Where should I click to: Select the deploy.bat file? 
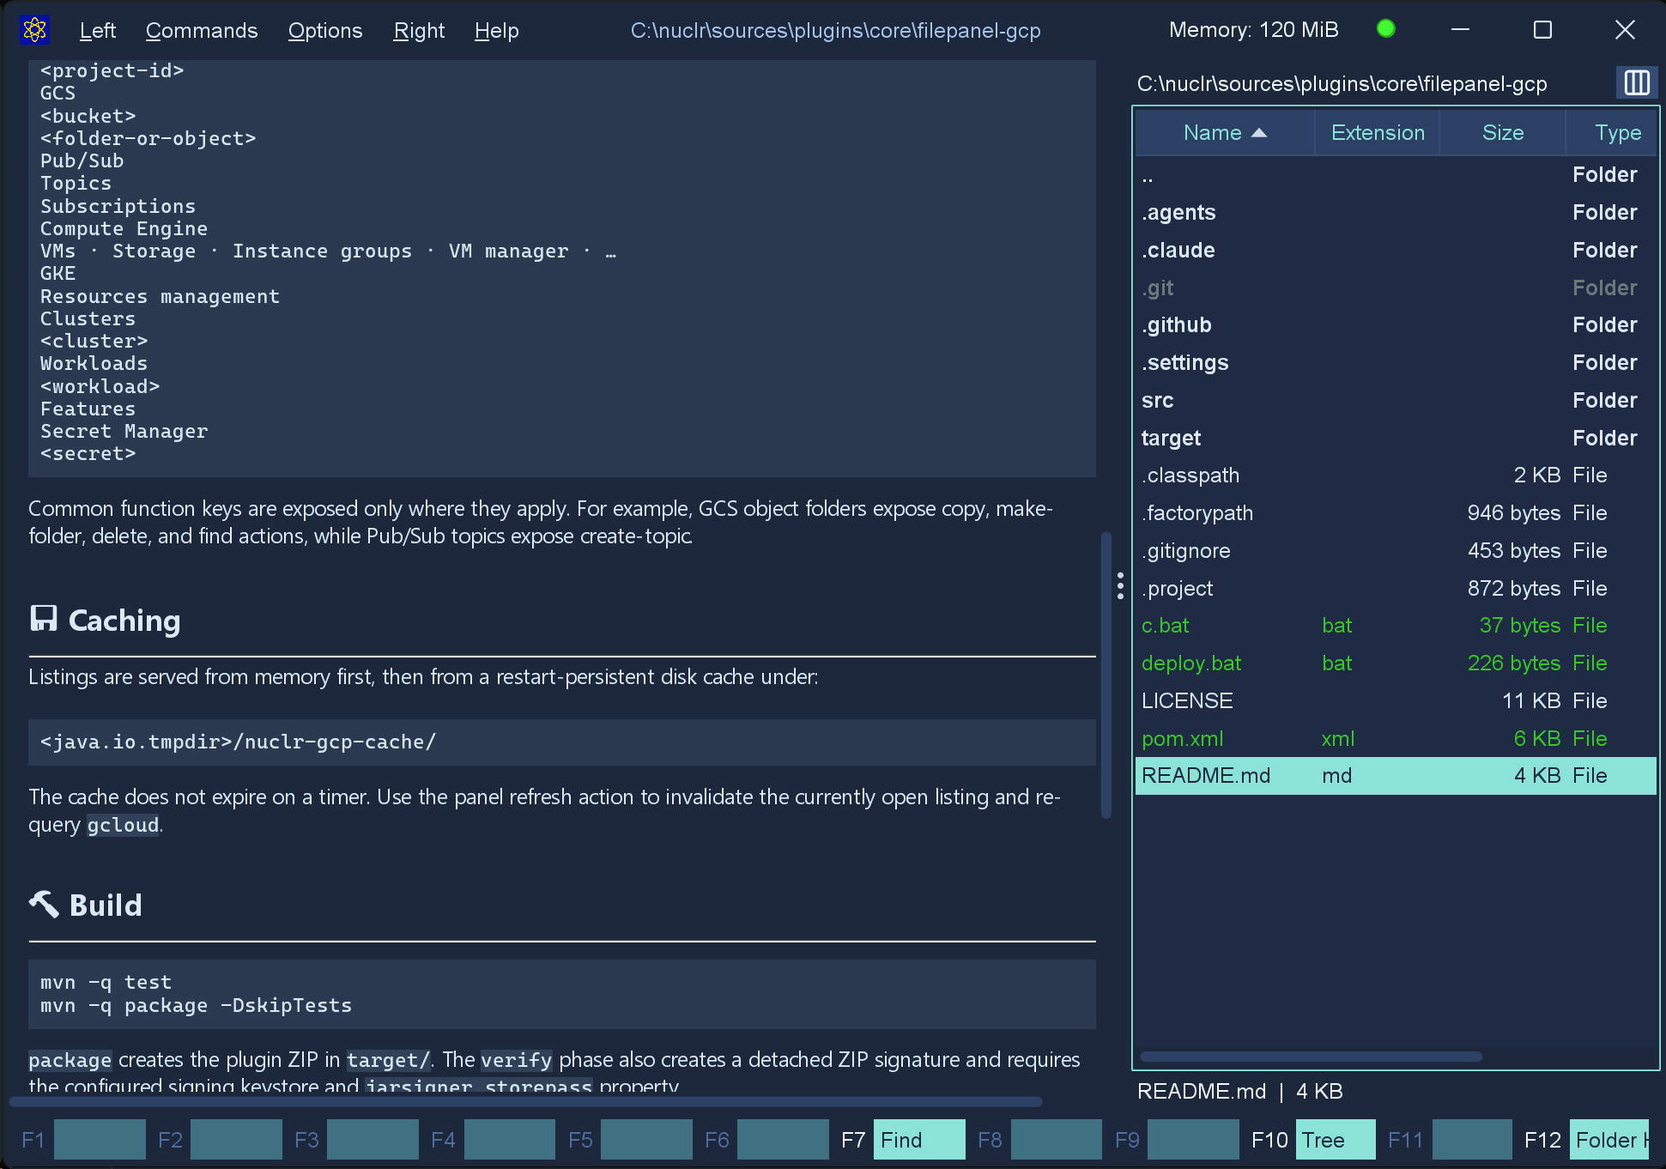point(1396,663)
